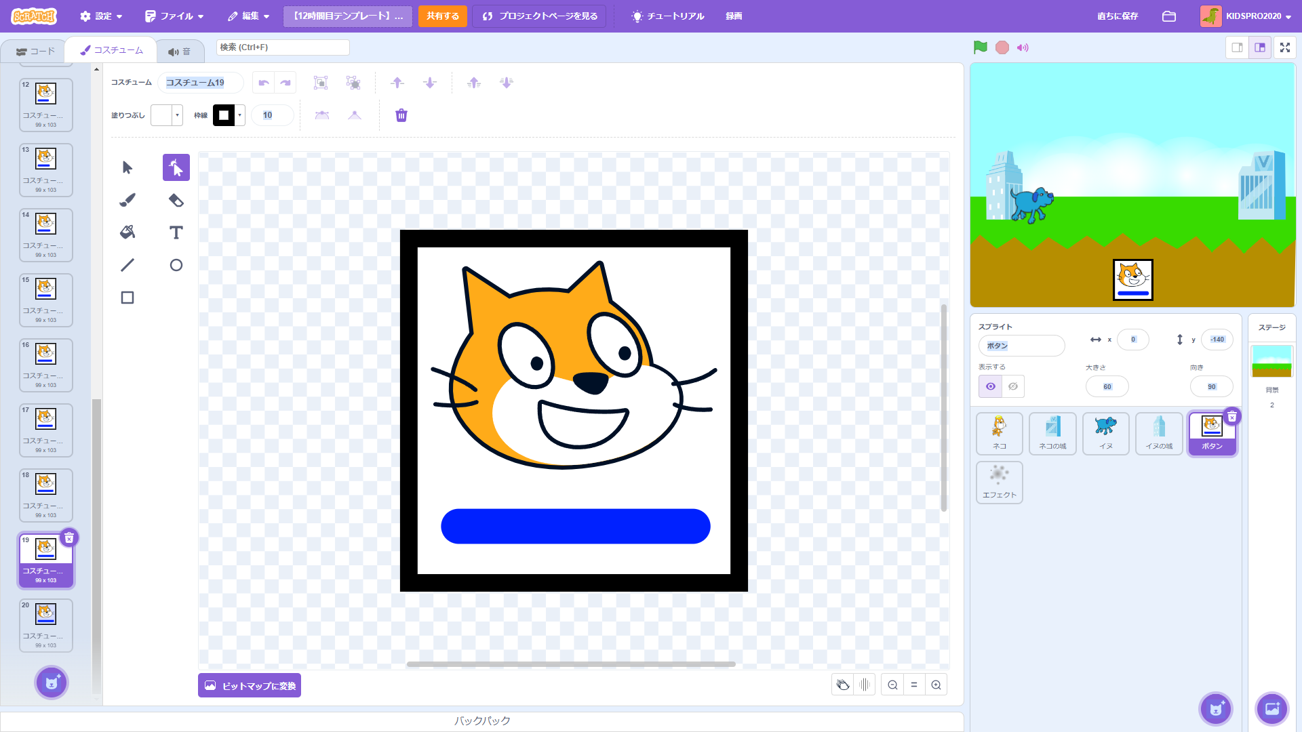Click the 共有する button

[x=442, y=16]
